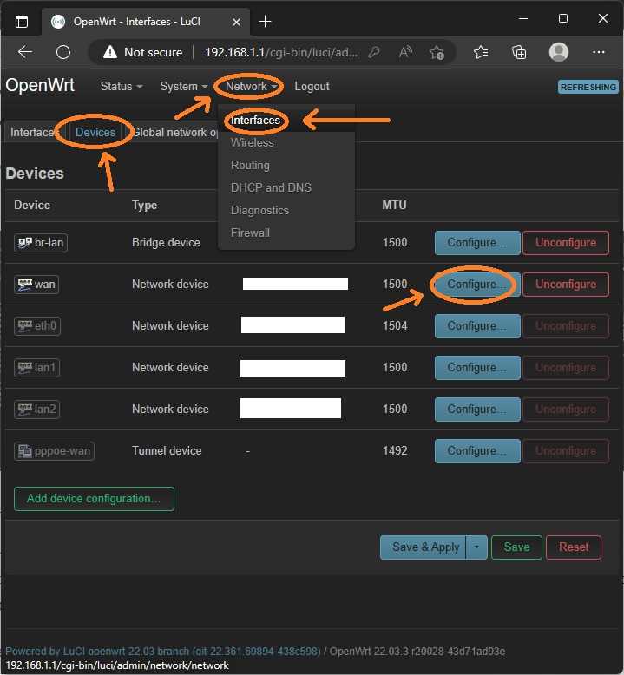Configure the lan1 device

click(x=477, y=368)
